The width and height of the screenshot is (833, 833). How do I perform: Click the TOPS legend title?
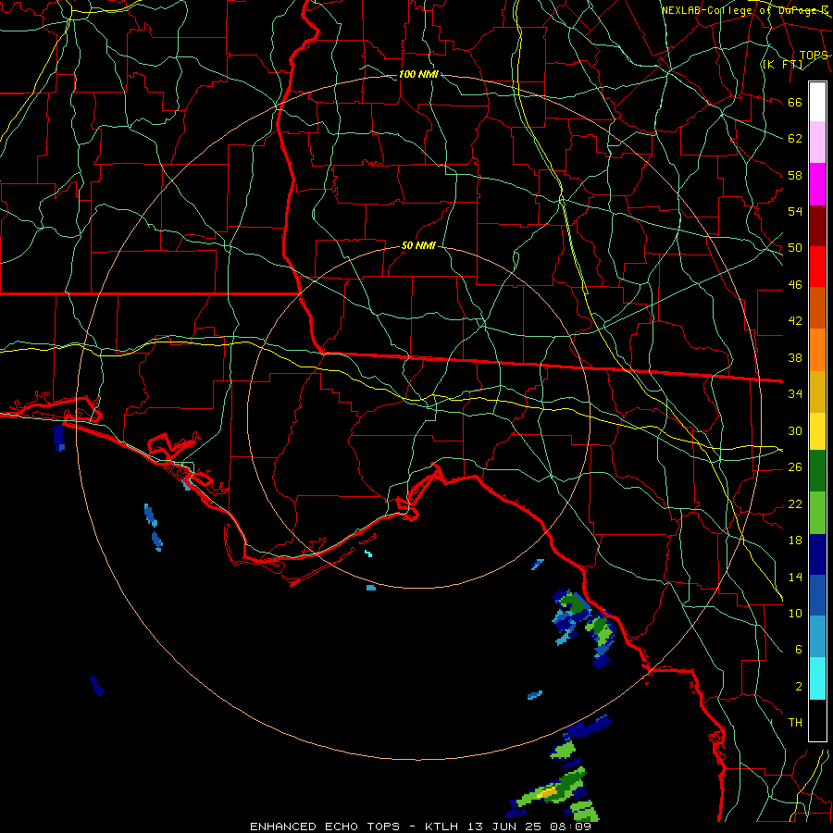point(814,56)
